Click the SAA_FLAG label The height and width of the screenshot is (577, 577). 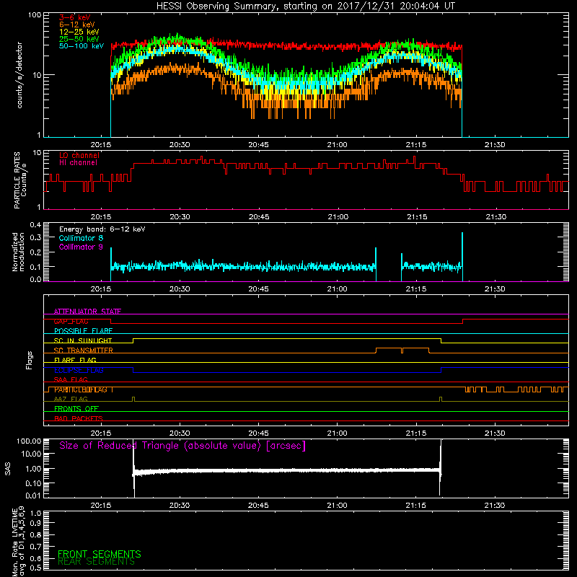click(71, 379)
